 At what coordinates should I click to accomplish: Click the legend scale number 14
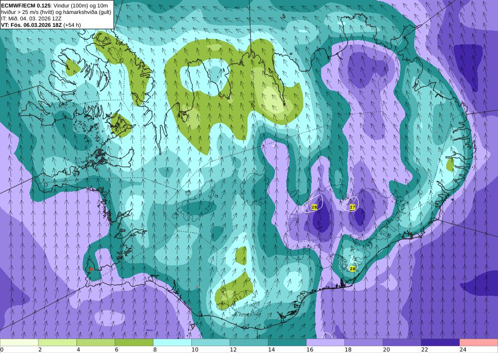(271, 350)
